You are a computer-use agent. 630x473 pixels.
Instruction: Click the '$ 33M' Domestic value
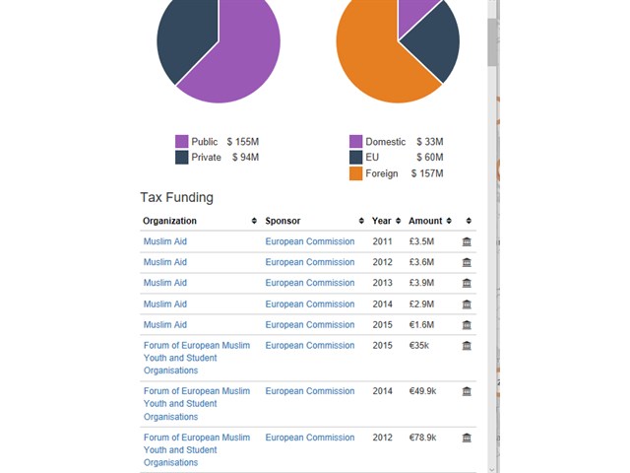point(430,142)
